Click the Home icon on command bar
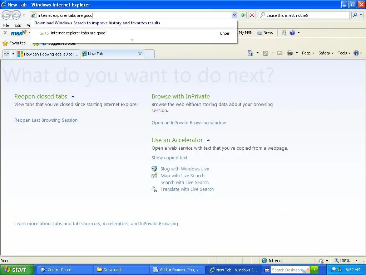Viewport: 366px width, 275px height. point(251,53)
